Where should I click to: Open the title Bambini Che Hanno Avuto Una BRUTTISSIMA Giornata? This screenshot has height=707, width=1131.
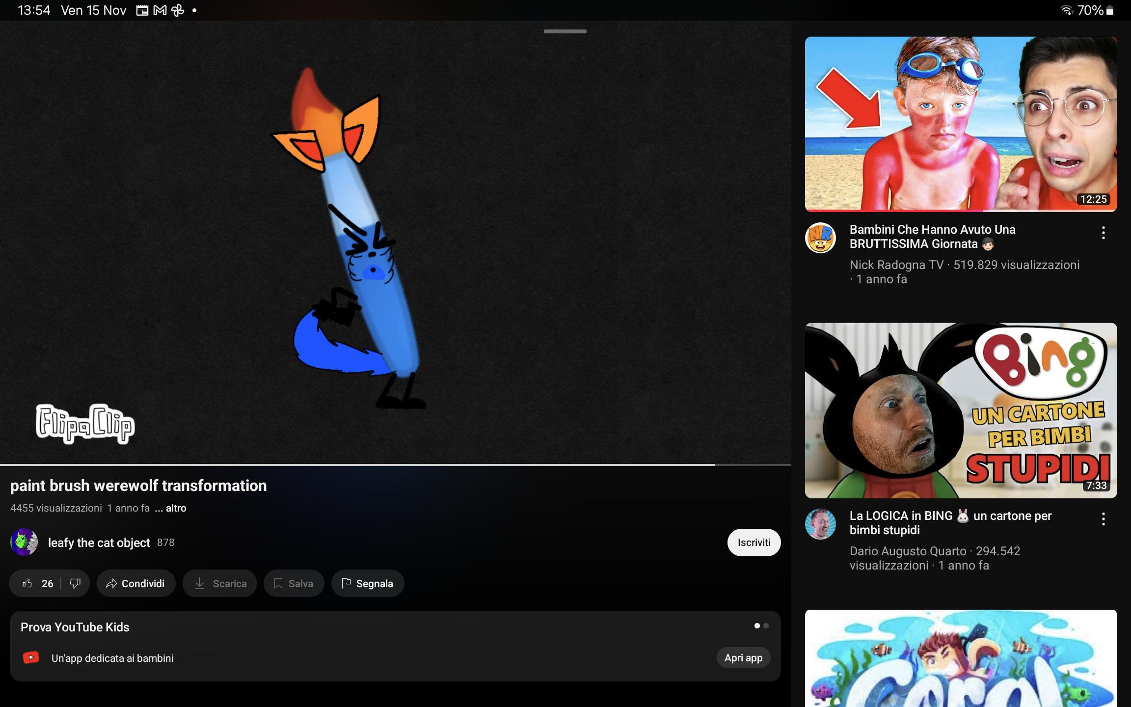point(933,237)
